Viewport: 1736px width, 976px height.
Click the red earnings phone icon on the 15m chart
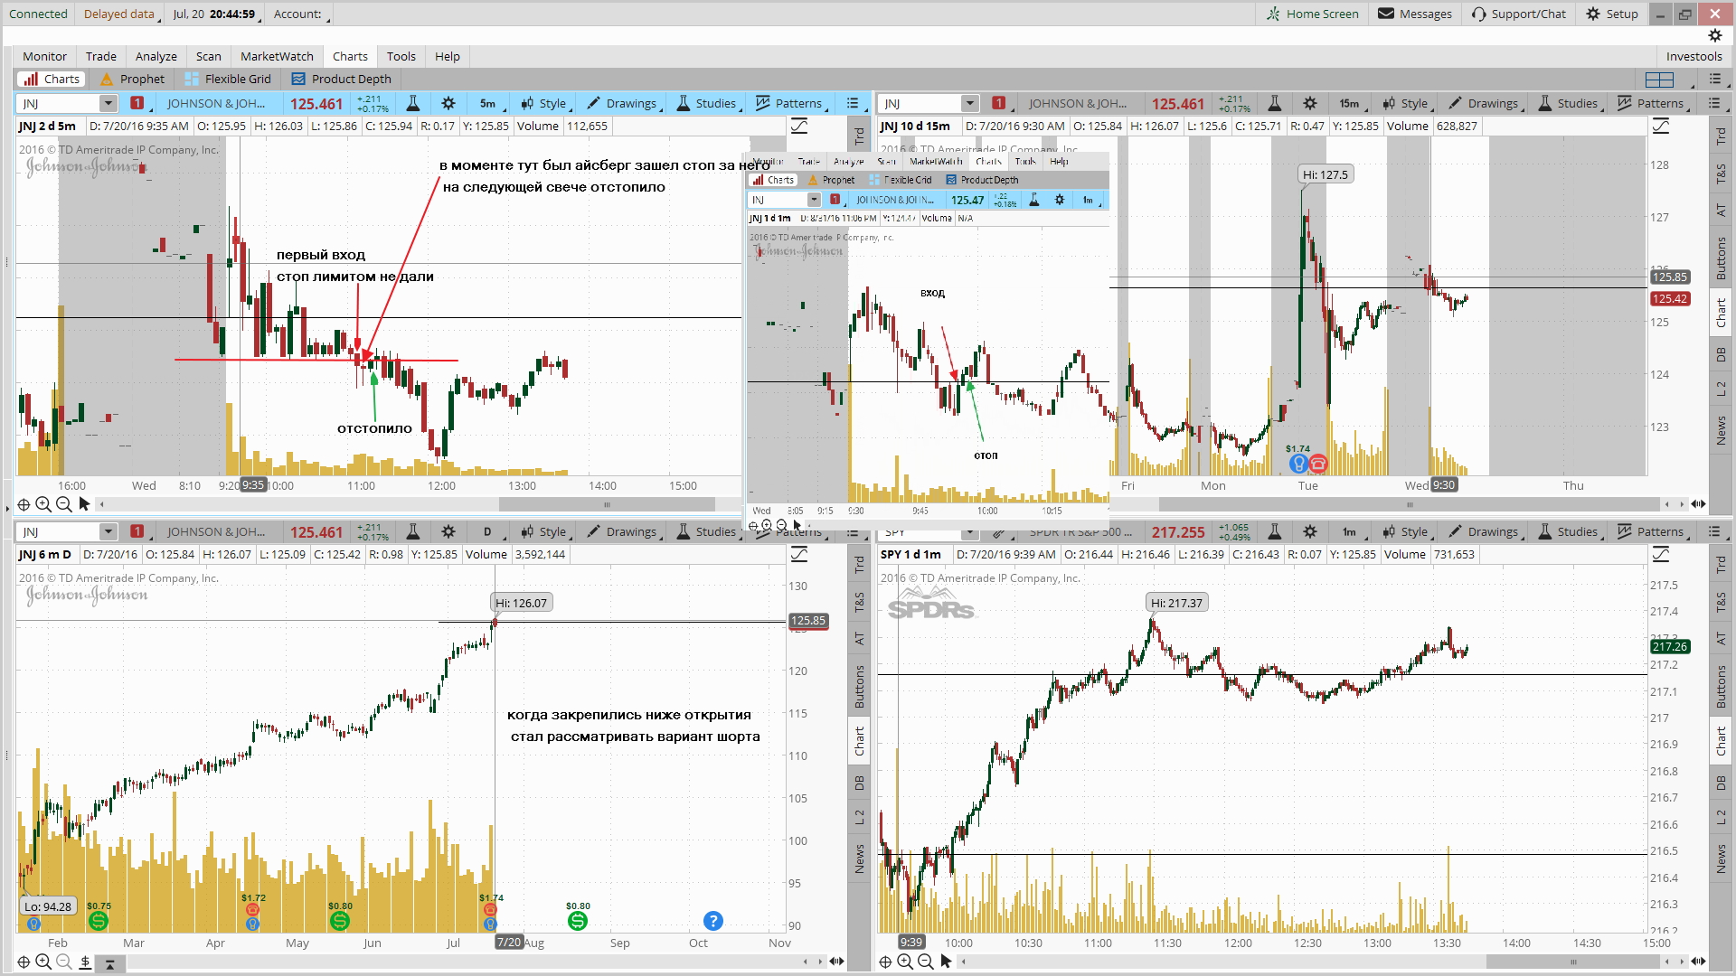[x=1318, y=465]
